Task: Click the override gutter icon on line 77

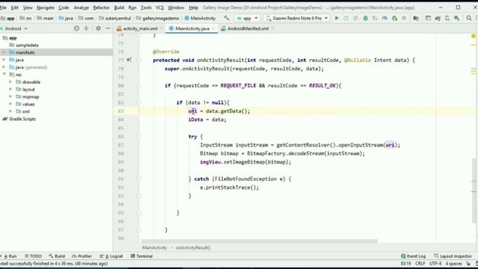Action: (129, 60)
